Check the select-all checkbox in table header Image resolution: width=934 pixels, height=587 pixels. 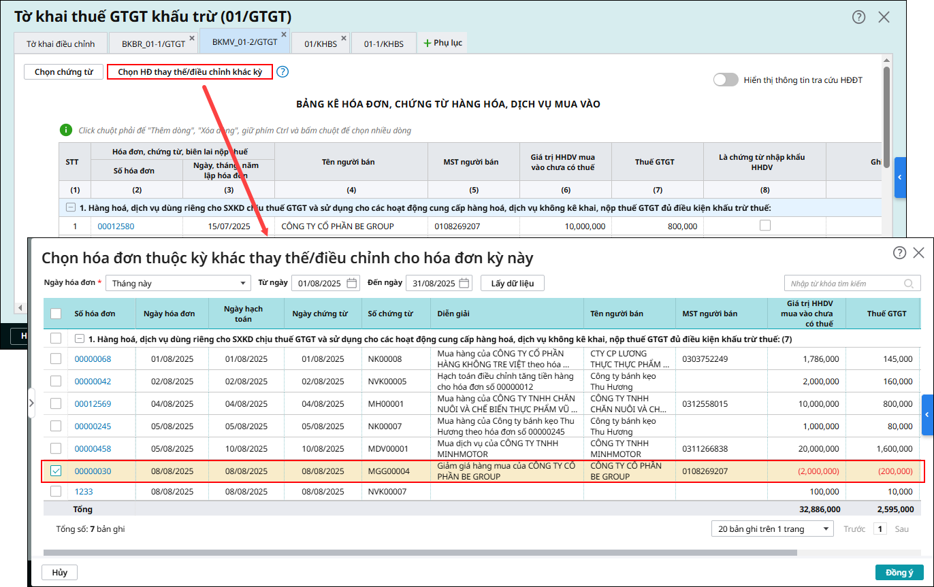[x=56, y=314]
